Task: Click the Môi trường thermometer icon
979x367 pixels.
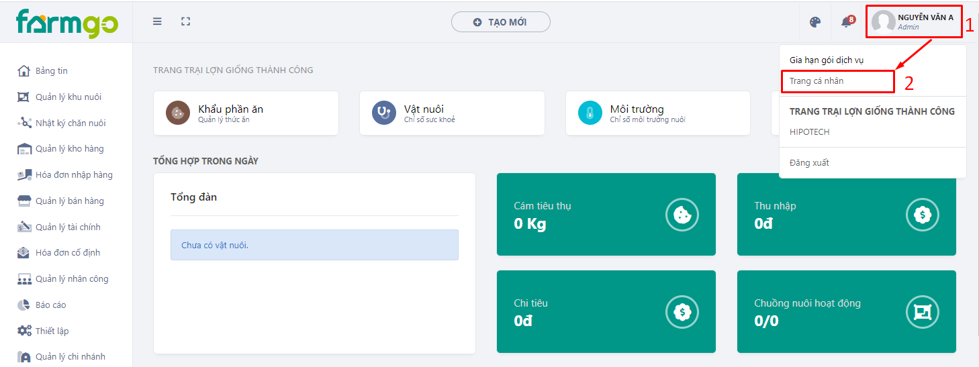Action: (590, 113)
